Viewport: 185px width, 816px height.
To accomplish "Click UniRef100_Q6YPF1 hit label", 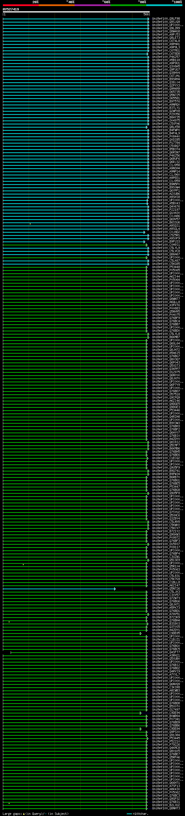I will point(166,191).
